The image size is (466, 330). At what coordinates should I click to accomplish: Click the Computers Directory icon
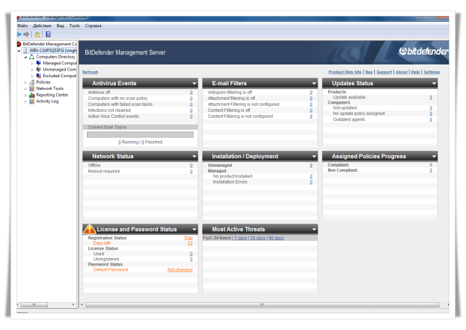(32, 57)
